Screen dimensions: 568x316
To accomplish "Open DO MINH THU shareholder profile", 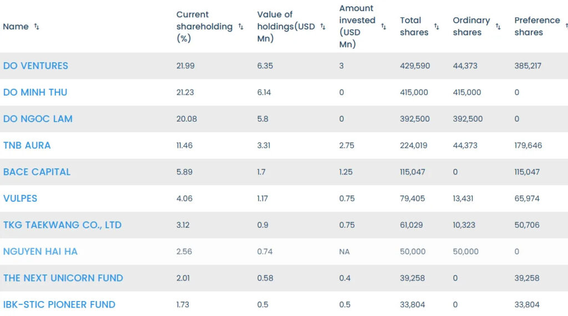I will pos(35,92).
